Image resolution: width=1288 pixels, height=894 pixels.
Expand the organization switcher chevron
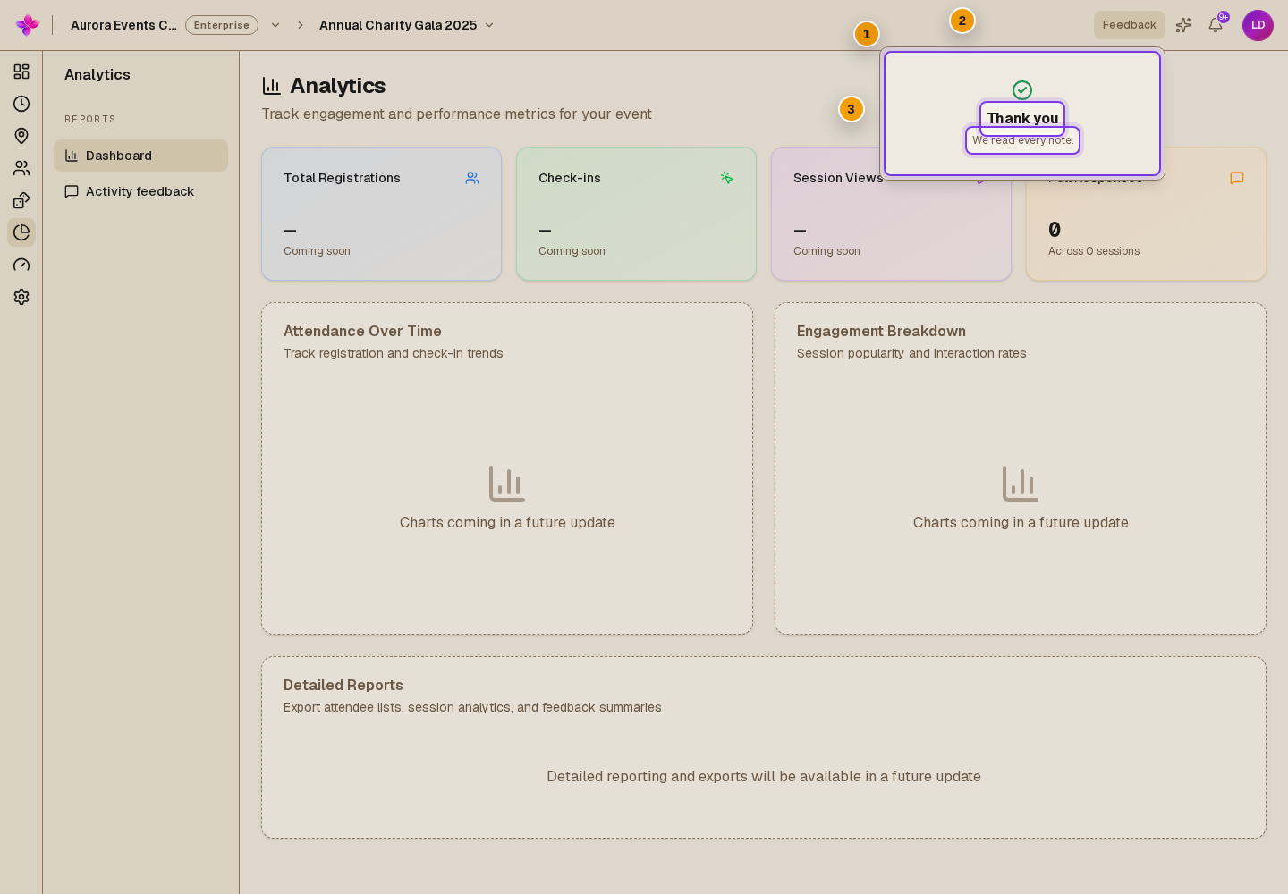point(275,25)
